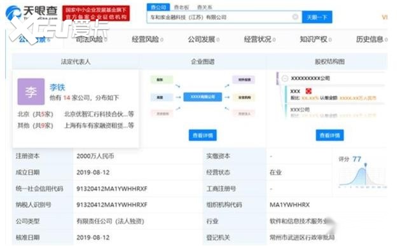The image size is (407, 246).
Task: Click the 成立日期 value 2019-08-12
Action: pyautogui.click(x=93, y=172)
